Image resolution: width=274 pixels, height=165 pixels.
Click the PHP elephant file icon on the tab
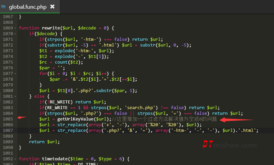click(x=3, y=7)
